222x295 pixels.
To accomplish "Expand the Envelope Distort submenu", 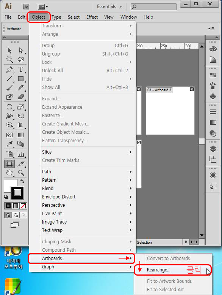I will (87, 197).
